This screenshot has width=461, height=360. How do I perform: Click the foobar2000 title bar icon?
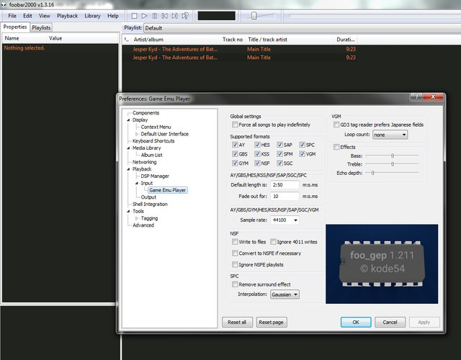(4, 5)
